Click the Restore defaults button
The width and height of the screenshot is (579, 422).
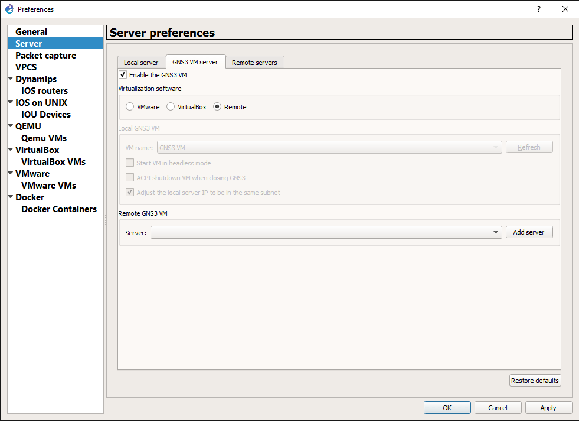535,381
